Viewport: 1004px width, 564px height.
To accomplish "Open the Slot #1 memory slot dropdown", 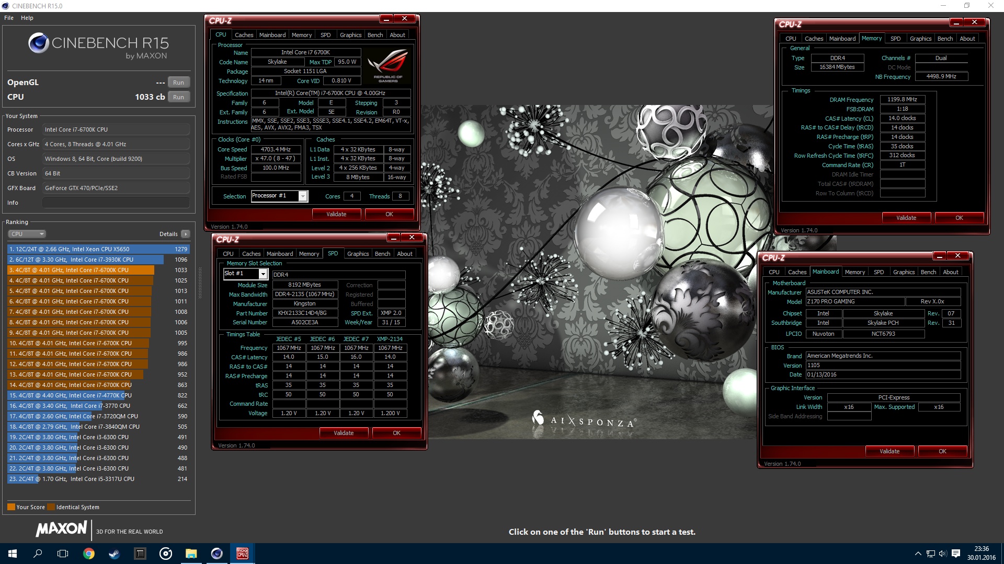I will pos(263,274).
